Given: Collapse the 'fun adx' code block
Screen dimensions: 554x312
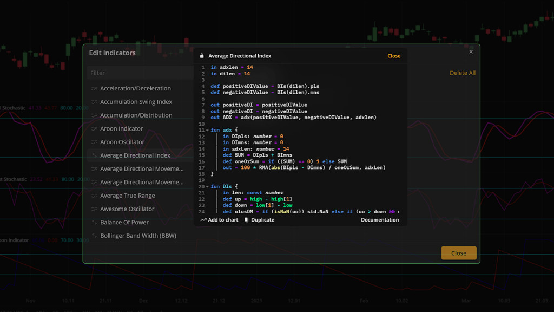Looking at the screenshot, I should [x=207, y=131].
